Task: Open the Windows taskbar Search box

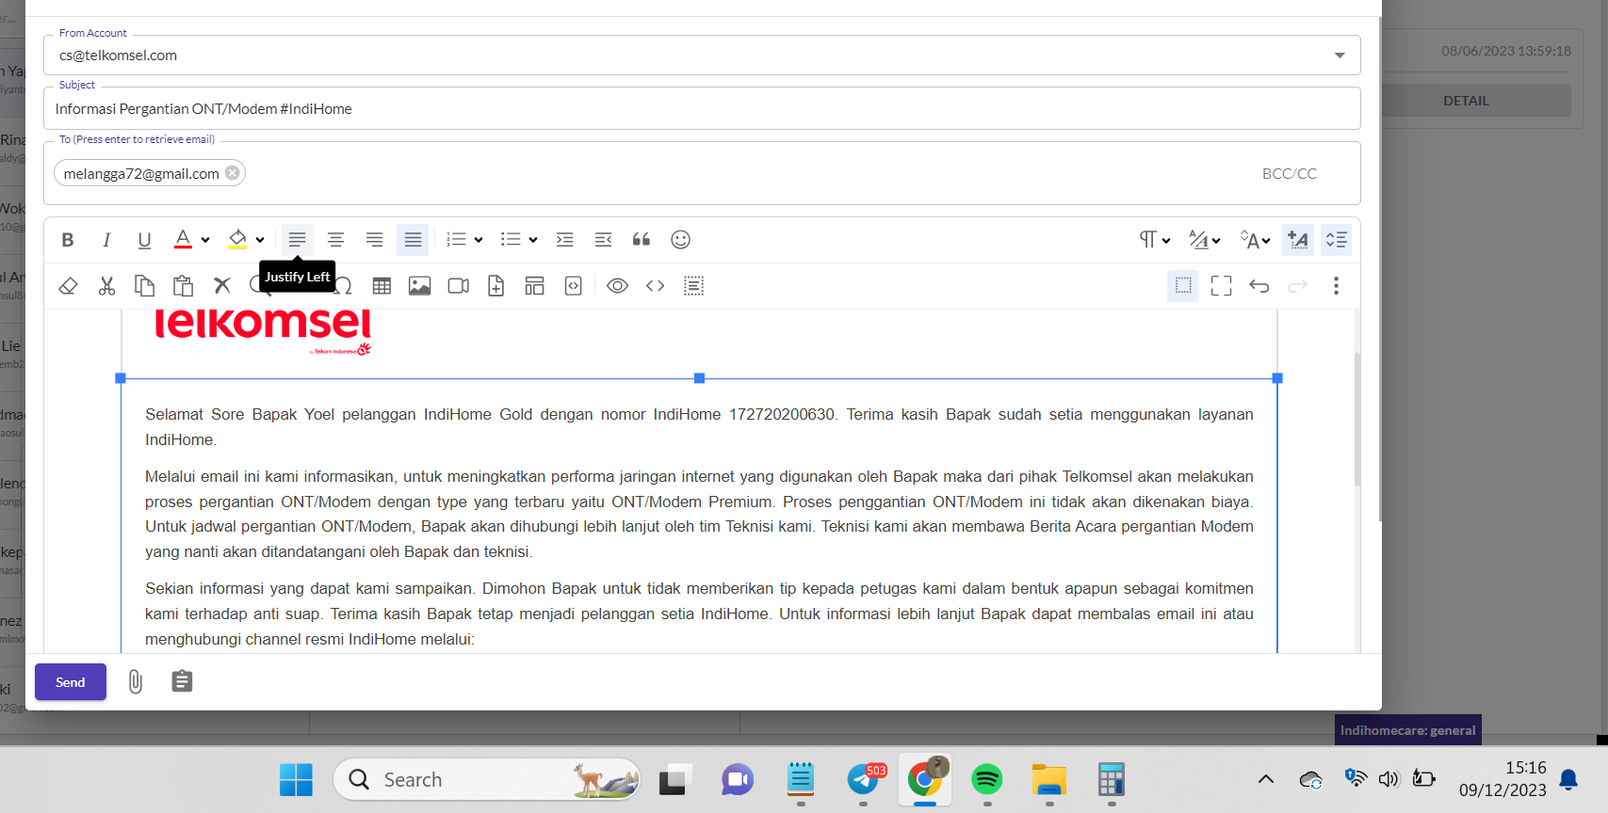Action: [487, 780]
